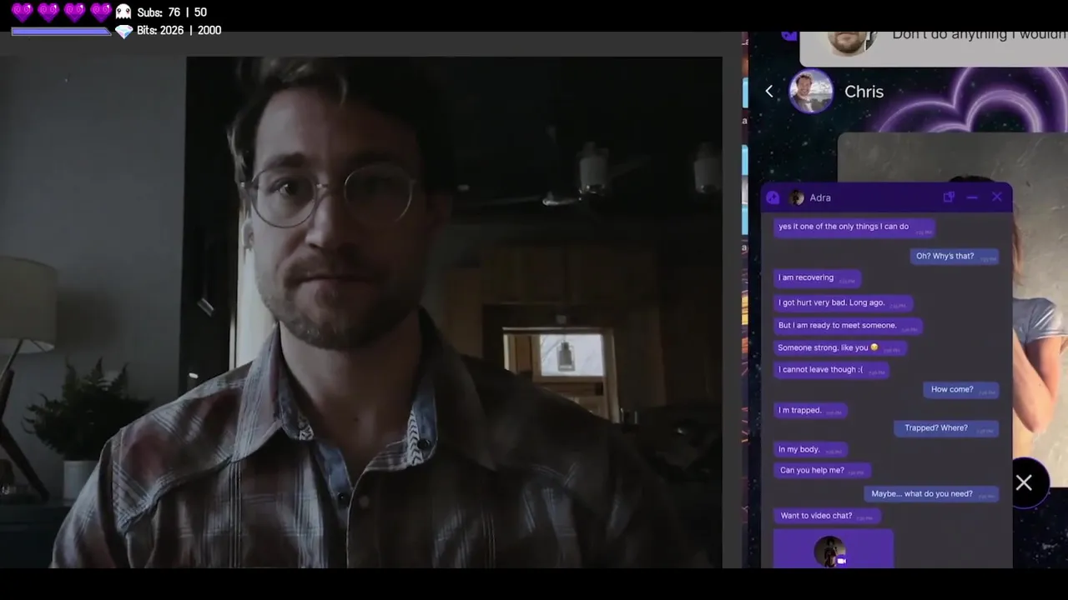
Task: Go back using the arrow beside Chris
Action: [x=769, y=92]
